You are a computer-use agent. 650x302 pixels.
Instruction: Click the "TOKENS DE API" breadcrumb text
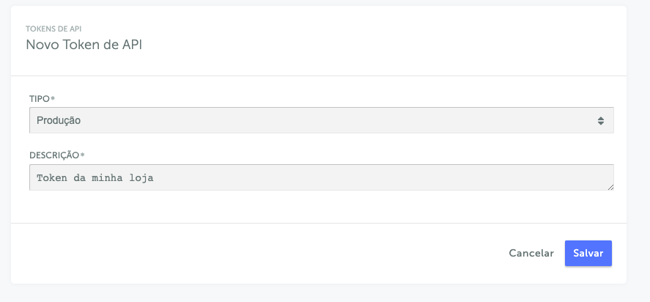tap(53, 29)
